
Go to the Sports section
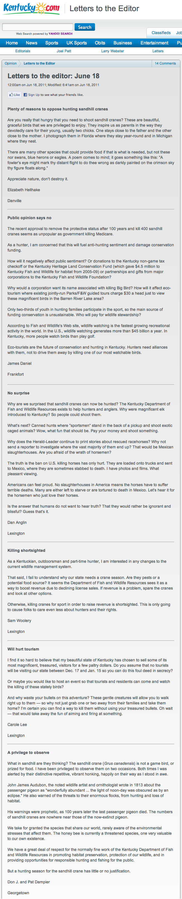pos(52,43)
